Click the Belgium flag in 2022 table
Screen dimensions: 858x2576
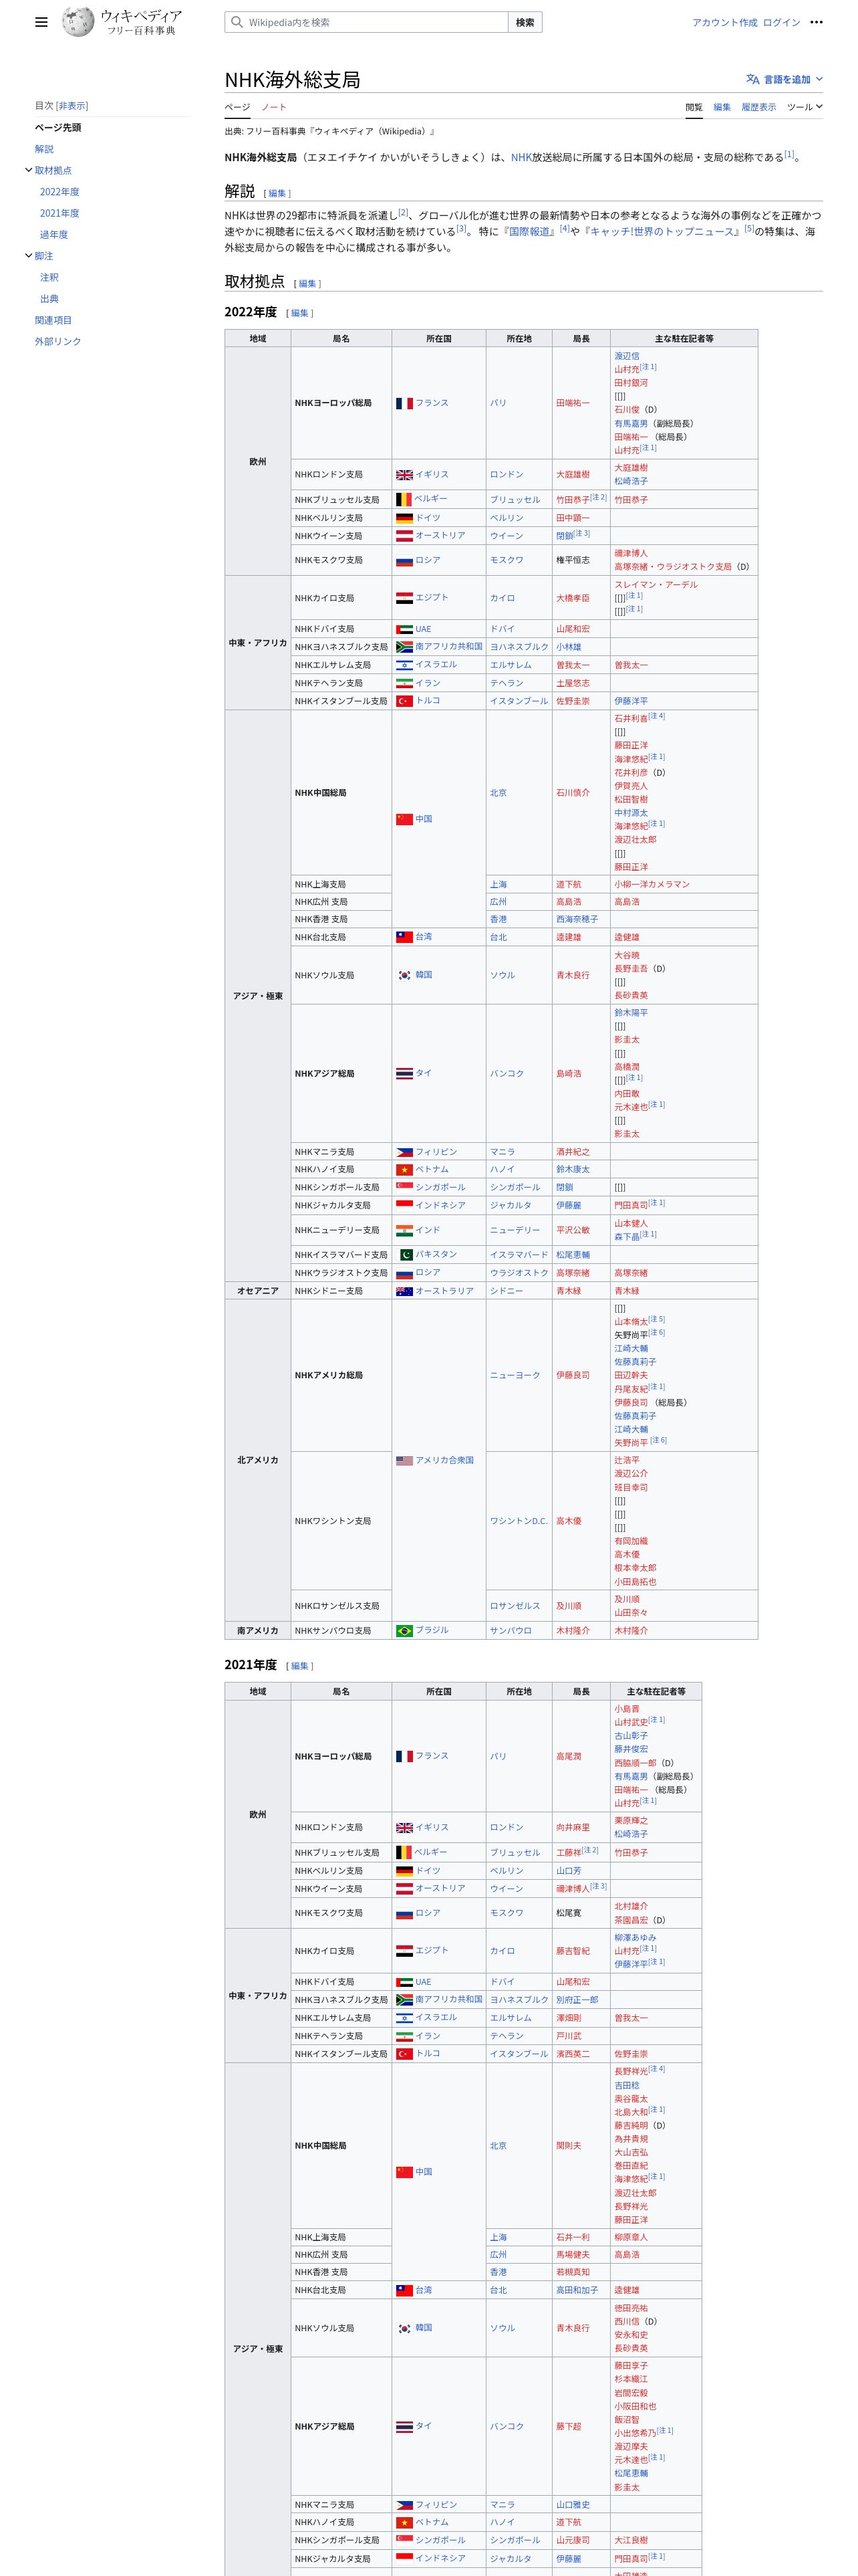click(404, 499)
